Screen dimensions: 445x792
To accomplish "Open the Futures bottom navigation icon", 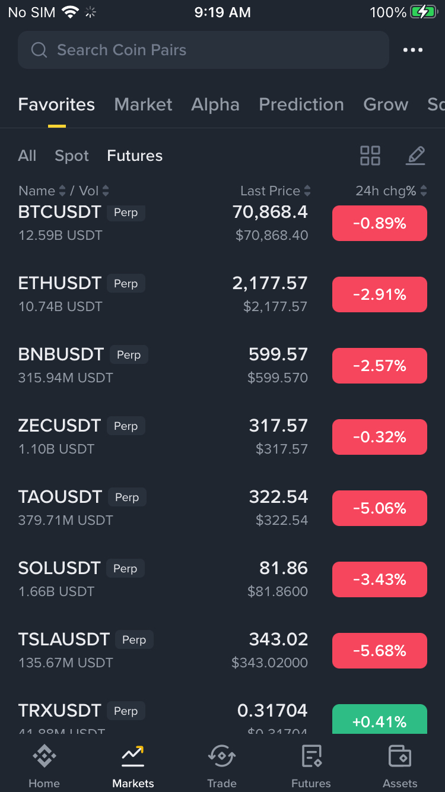I will (x=311, y=757).
